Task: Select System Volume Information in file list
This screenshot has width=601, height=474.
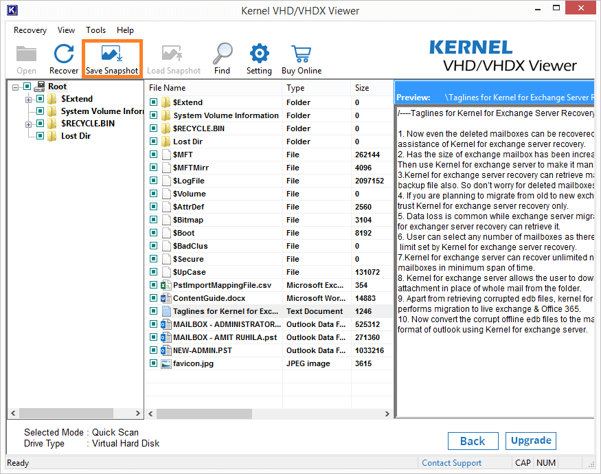Action: pos(226,115)
